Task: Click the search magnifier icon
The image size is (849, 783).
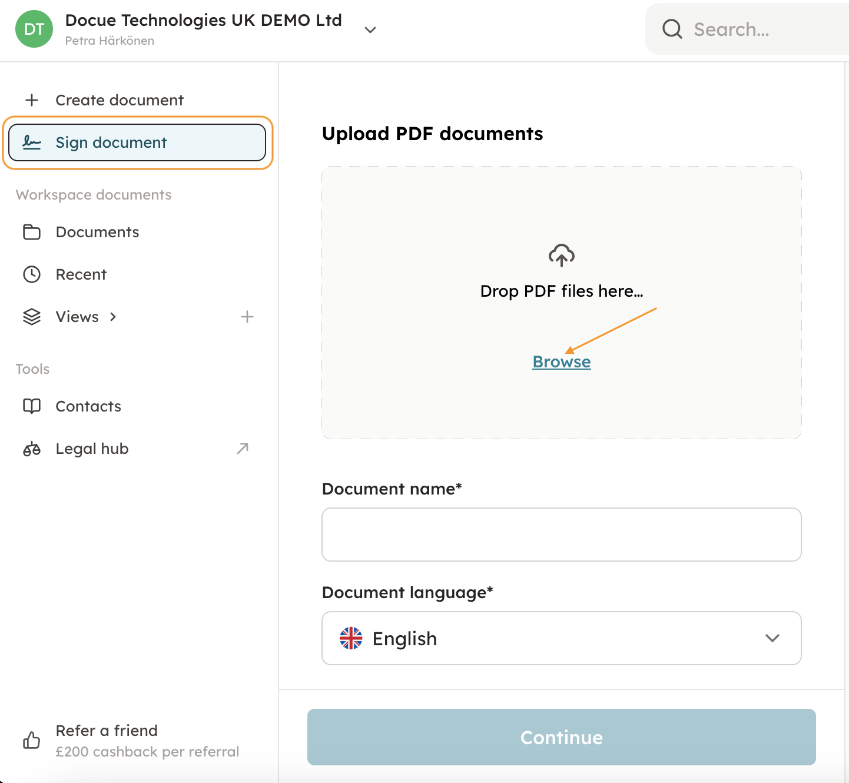Action: pos(672,29)
